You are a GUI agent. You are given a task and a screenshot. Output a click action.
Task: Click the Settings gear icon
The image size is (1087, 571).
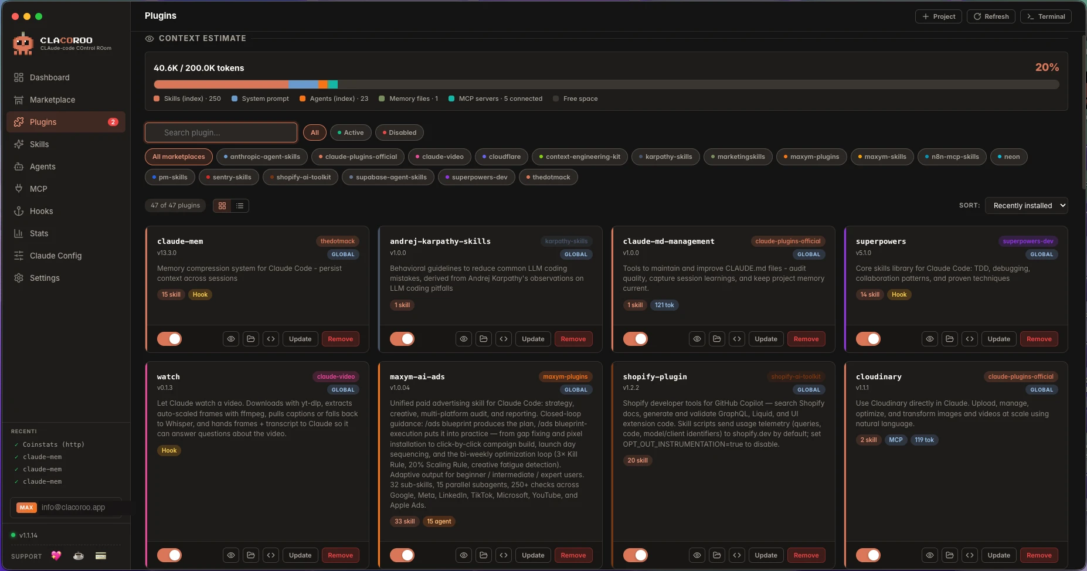[x=19, y=278]
